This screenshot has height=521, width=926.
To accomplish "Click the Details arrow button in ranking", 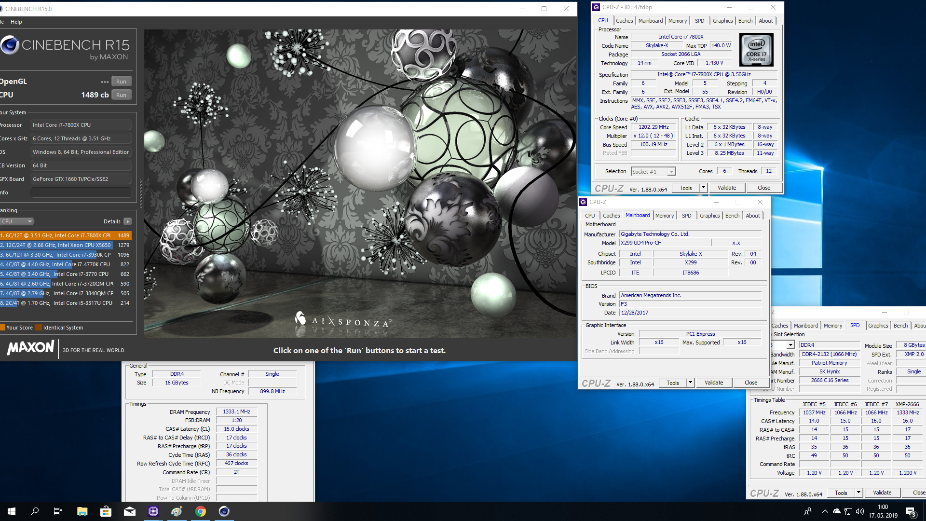I will (x=127, y=221).
